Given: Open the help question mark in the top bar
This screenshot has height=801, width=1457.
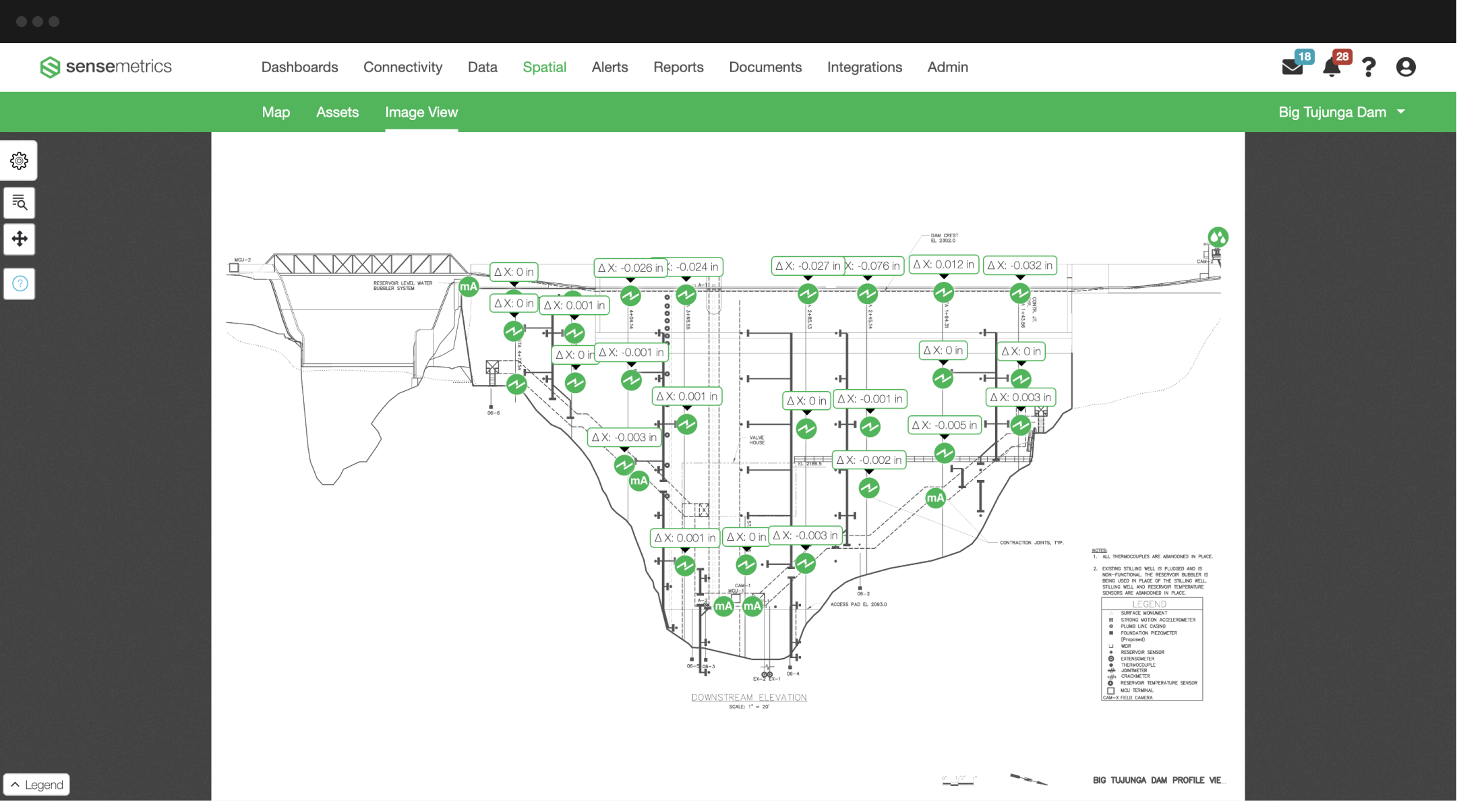Looking at the screenshot, I should (x=1369, y=67).
